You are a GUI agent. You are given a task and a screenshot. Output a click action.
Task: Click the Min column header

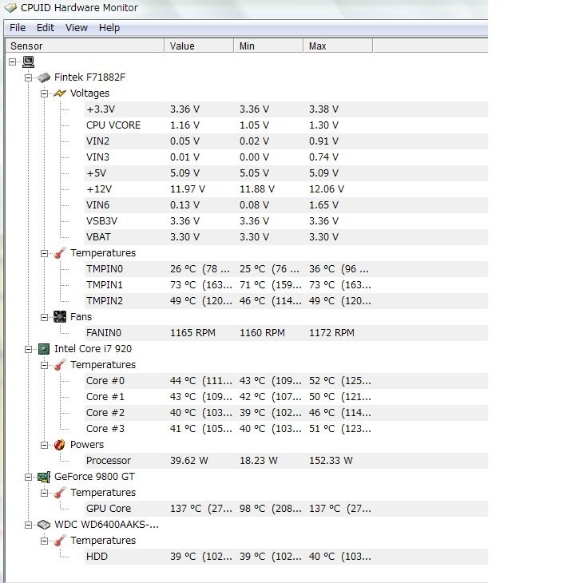coord(268,46)
